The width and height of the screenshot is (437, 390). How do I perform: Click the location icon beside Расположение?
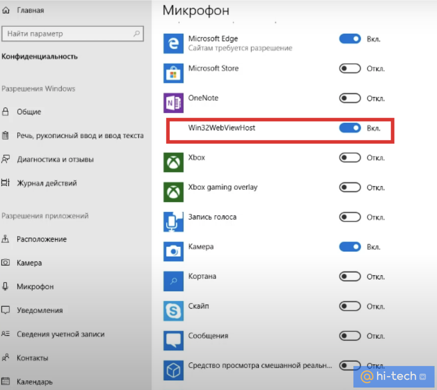coord(5,239)
